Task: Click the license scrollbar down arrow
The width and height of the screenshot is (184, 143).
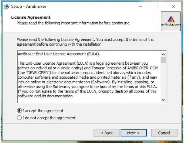Action: point(163,100)
